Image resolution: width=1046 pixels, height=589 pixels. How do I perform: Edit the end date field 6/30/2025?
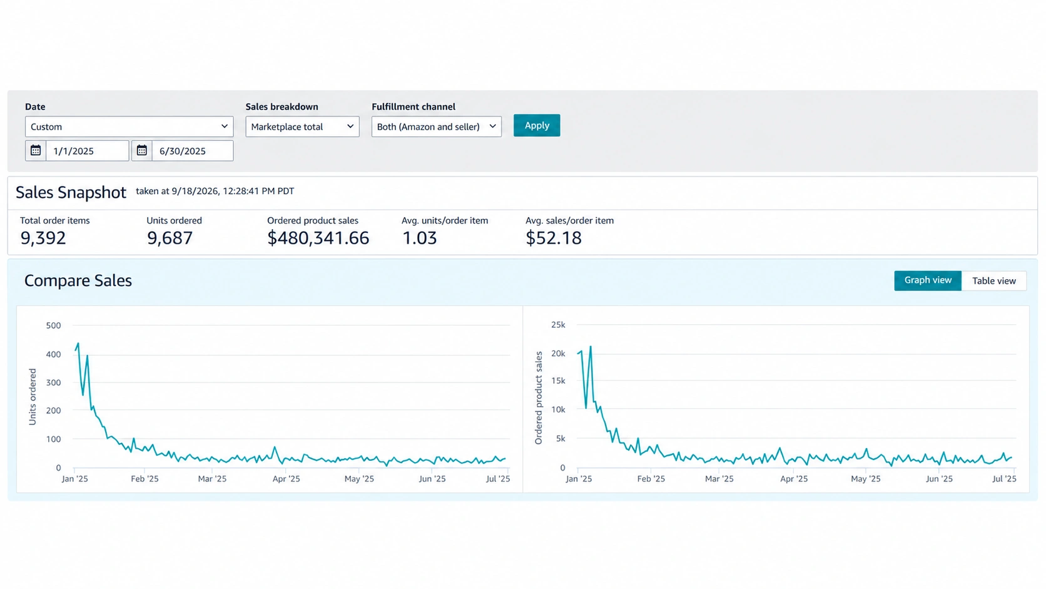tap(193, 151)
